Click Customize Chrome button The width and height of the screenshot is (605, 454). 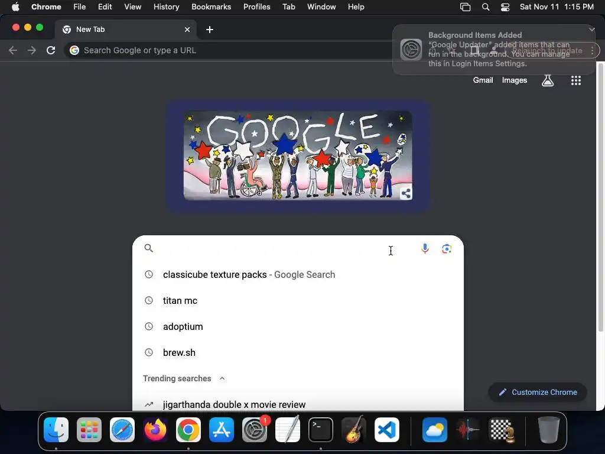[538, 393]
